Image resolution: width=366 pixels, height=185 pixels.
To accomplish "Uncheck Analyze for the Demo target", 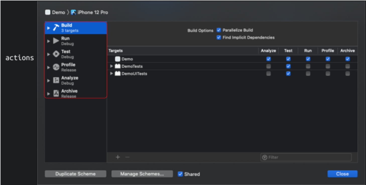I will 269,59.
